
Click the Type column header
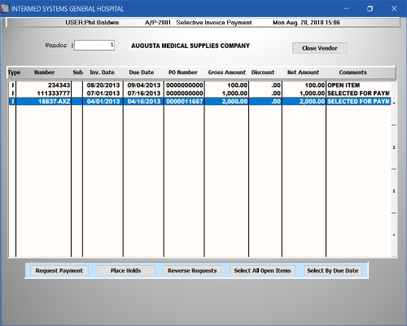coord(14,73)
